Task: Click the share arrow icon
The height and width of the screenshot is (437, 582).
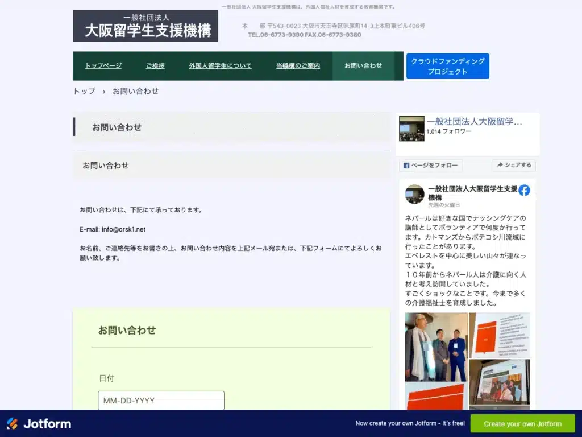Action: [500, 165]
